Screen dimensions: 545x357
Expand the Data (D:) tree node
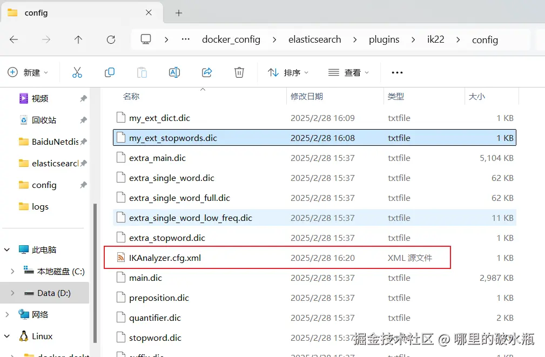click(x=12, y=293)
